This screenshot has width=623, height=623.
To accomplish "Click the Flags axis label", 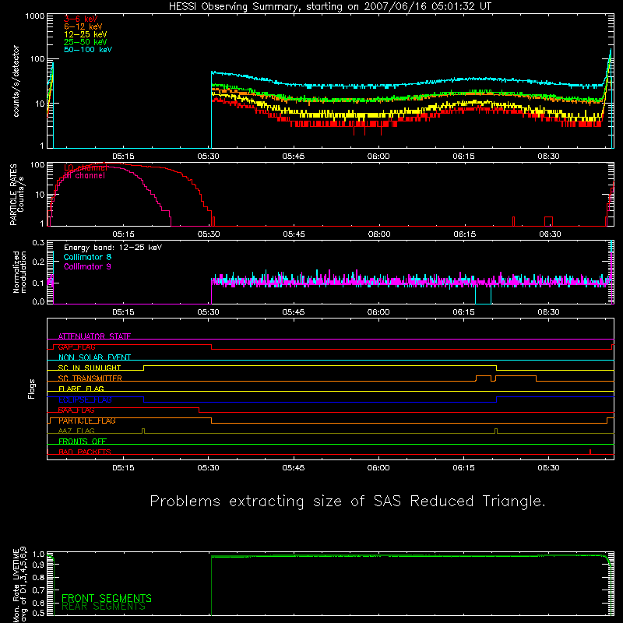I will [x=32, y=389].
